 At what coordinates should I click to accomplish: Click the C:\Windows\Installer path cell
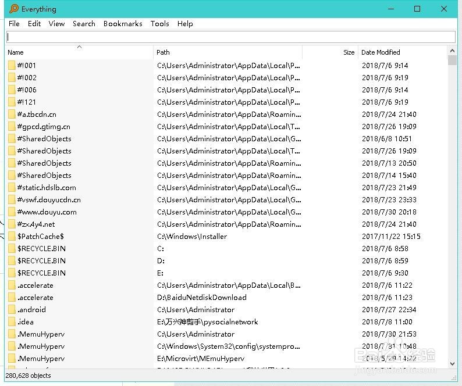click(192, 237)
